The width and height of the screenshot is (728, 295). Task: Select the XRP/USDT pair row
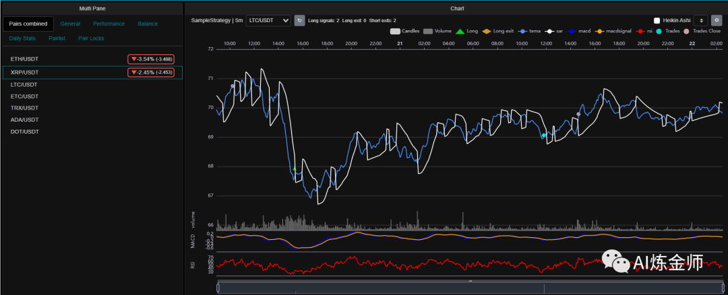click(92, 73)
